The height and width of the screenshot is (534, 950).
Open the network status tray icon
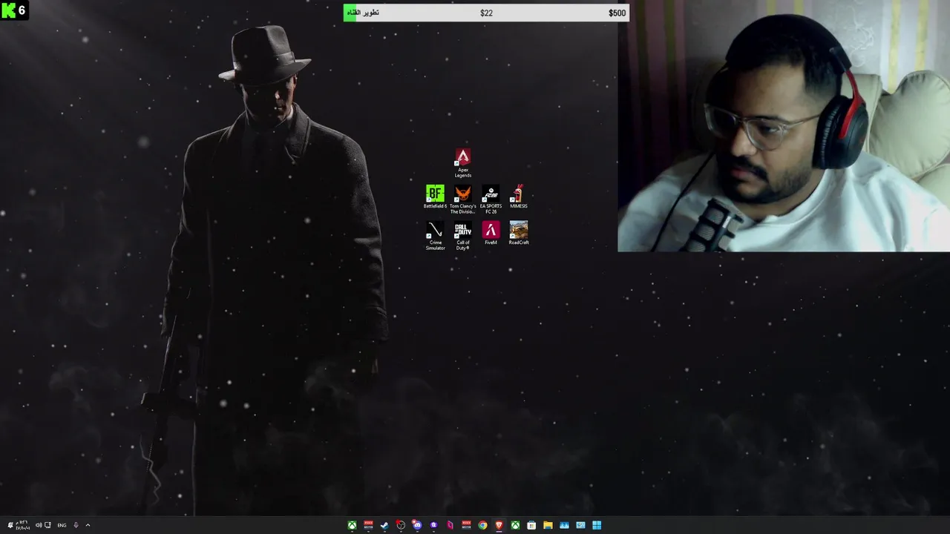tap(47, 525)
